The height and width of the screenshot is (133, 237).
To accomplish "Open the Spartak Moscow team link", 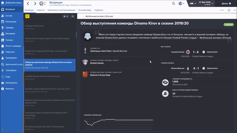I will (119, 51).
